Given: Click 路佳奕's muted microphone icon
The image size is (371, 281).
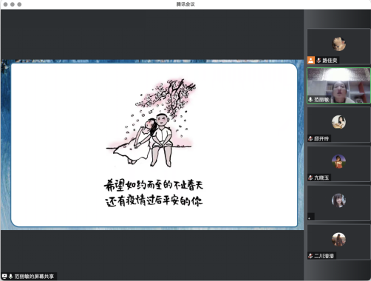Looking at the screenshot, I should coord(319,61).
